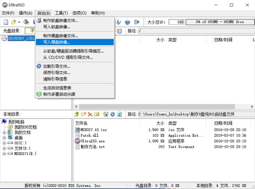Open the 操作(A) menu
The height and width of the screenshot is (189, 255).
(x=25, y=13)
